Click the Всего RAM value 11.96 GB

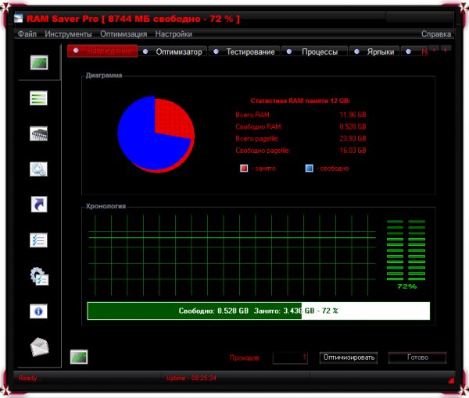tap(353, 115)
